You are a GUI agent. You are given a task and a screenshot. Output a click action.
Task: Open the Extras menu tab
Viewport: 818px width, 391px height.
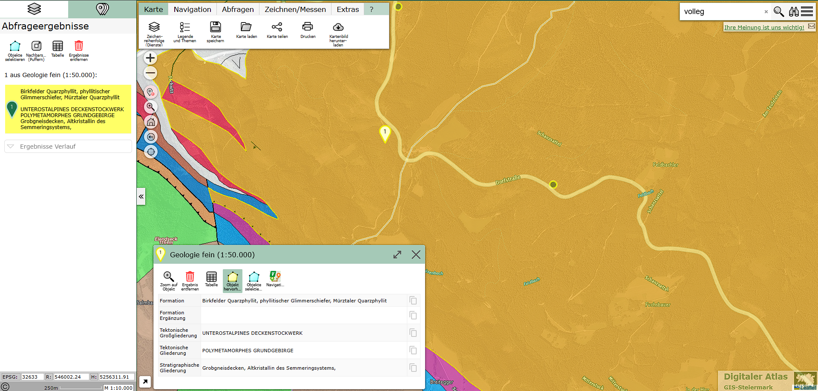[x=348, y=9]
